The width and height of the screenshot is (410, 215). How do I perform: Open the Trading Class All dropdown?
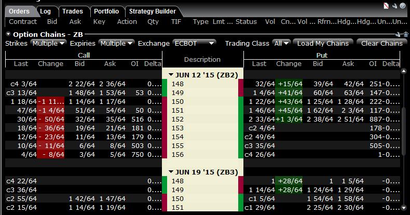(x=281, y=43)
